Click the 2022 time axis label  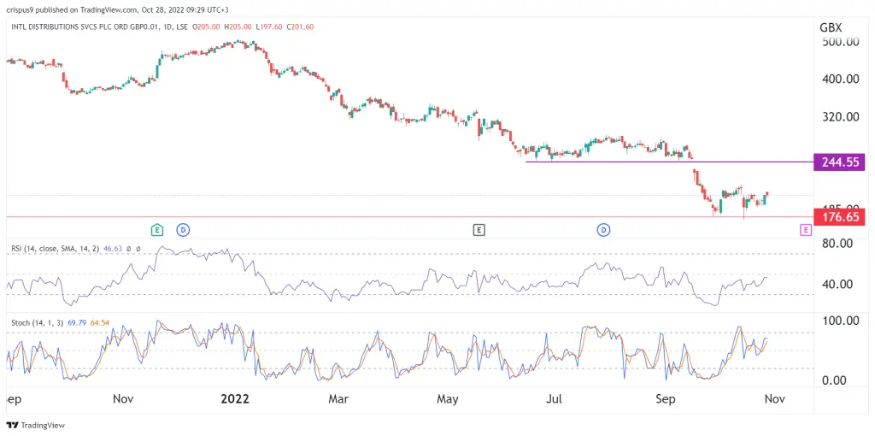[x=235, y=399]
